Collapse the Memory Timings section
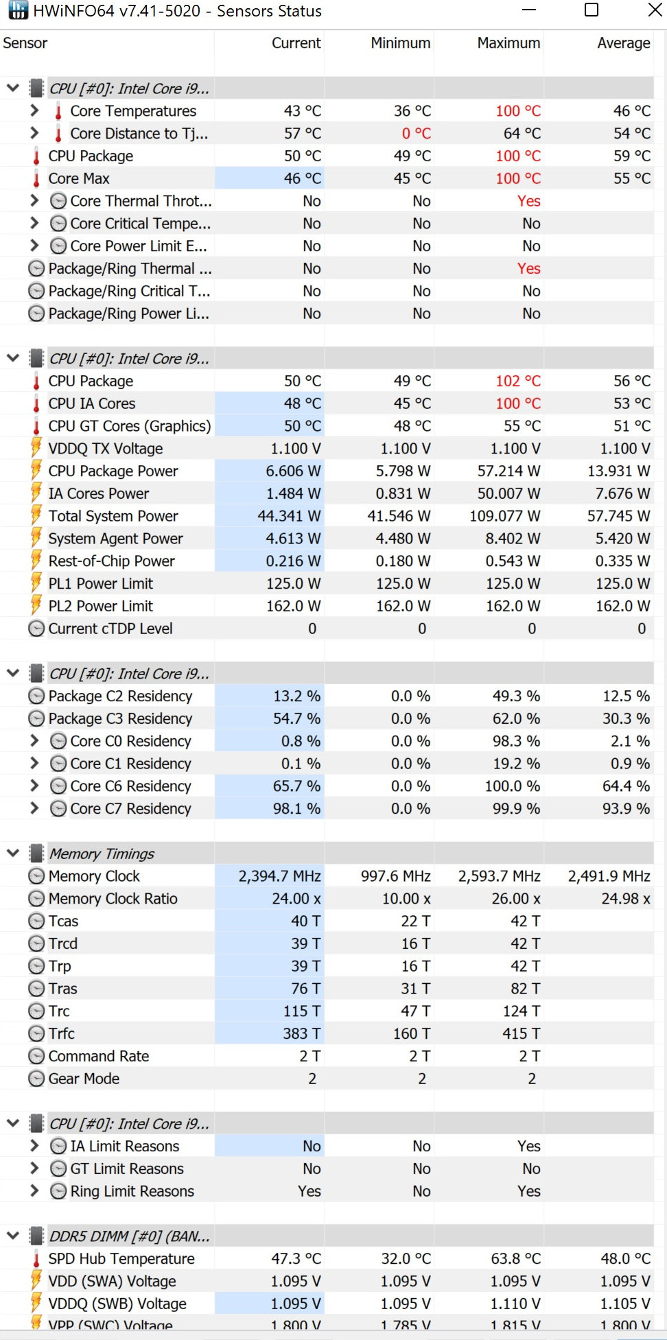 click(x=12, y=854)
